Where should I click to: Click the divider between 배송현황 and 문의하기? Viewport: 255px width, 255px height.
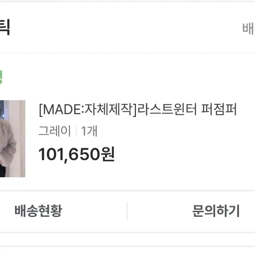pyautogui.click(x=127, y=211)
